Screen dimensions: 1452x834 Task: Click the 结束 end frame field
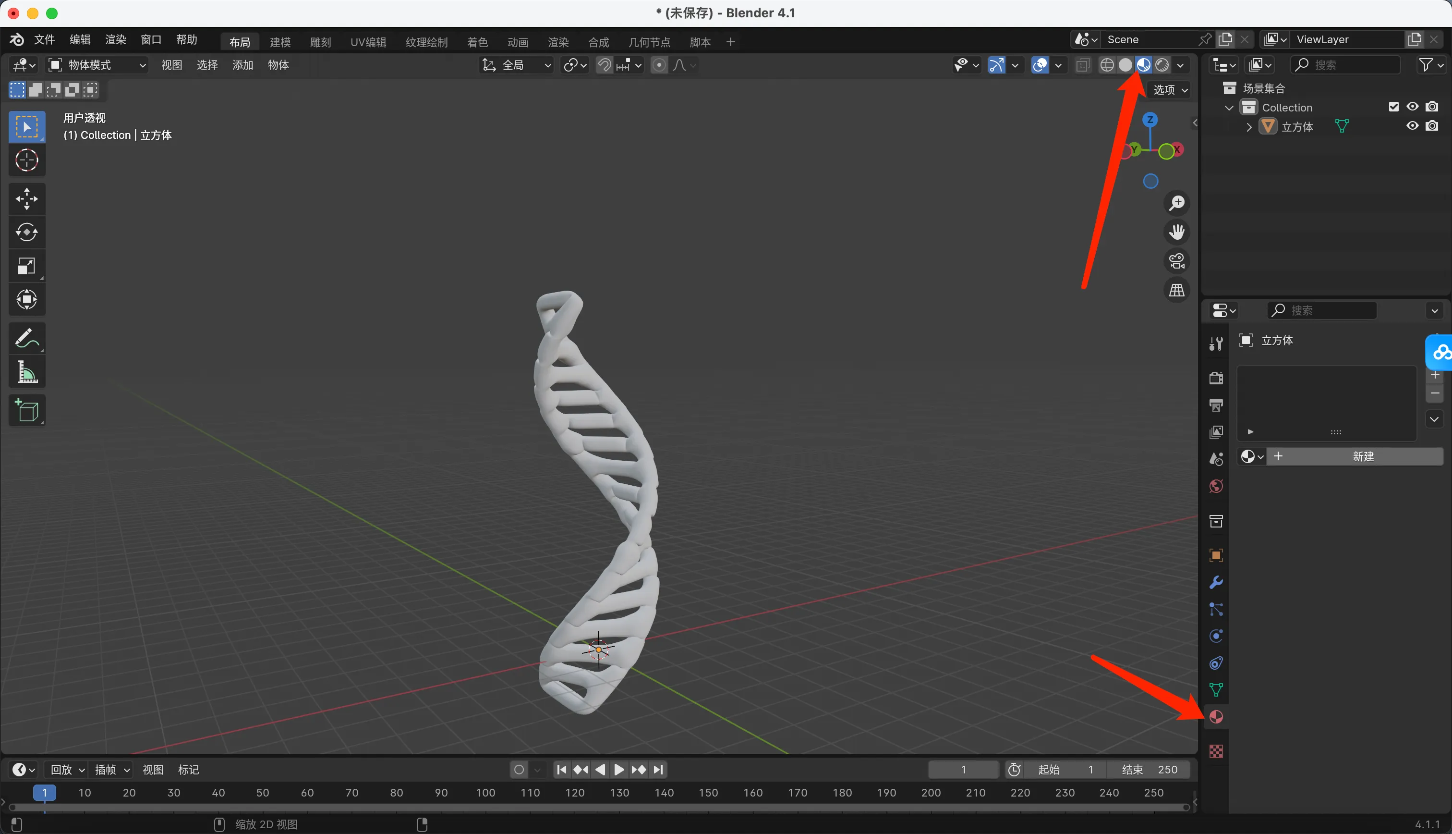click(x=1149, y=769)
